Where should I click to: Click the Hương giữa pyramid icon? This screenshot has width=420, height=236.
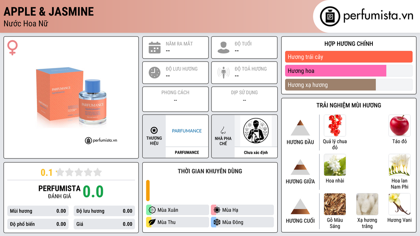pyautogui.click(x=300, y=167)
